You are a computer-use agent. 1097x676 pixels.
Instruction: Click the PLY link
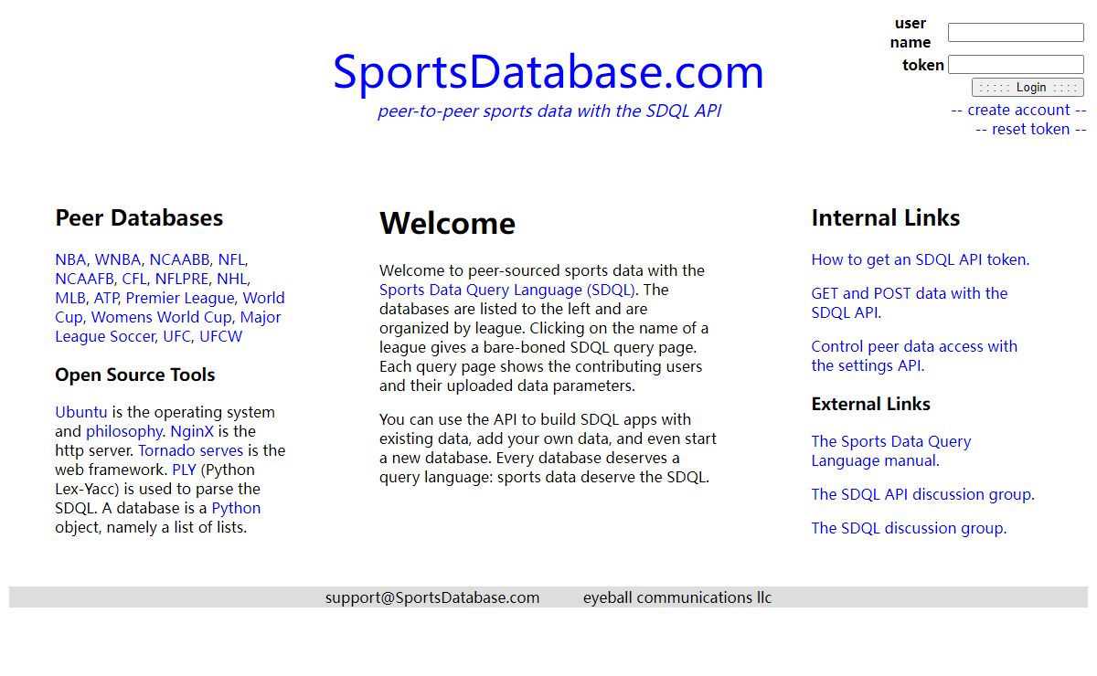184,470
